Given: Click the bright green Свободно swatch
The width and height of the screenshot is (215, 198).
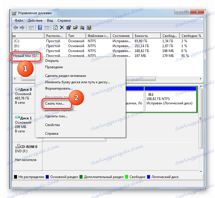Looking at the screenshot, I should (127, 177).
